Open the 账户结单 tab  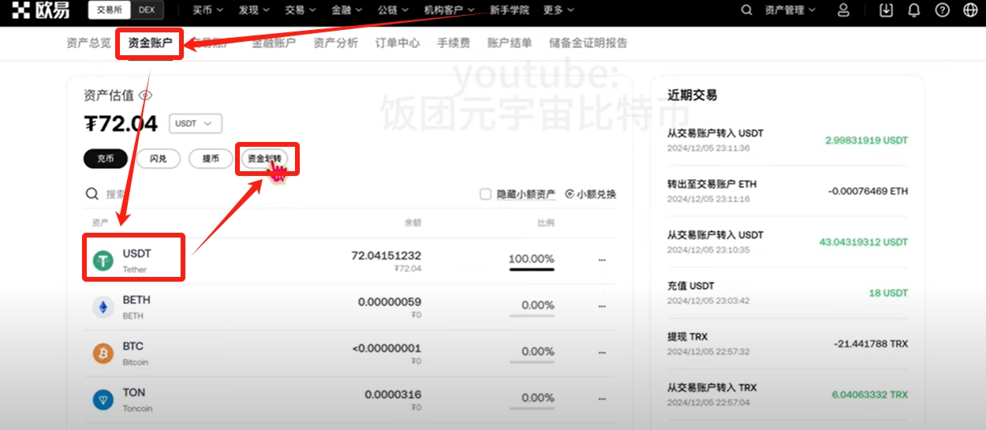[510, 43]
